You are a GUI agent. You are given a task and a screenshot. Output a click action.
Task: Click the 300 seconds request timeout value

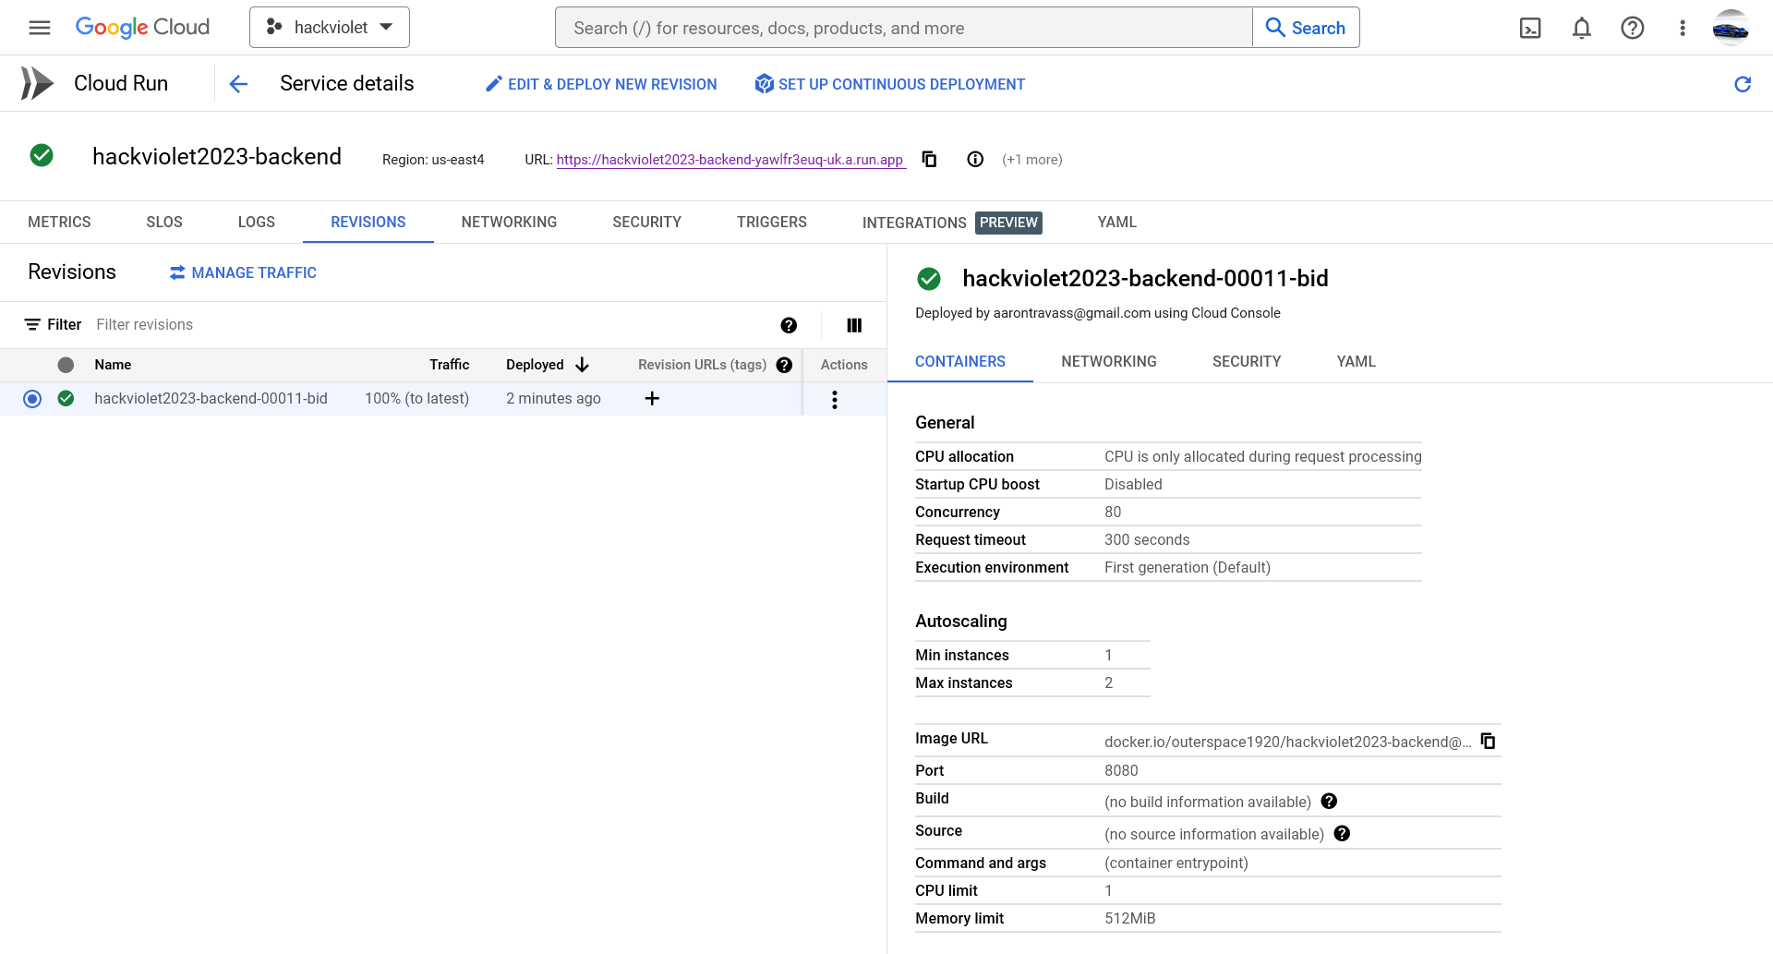point(1147,539)
